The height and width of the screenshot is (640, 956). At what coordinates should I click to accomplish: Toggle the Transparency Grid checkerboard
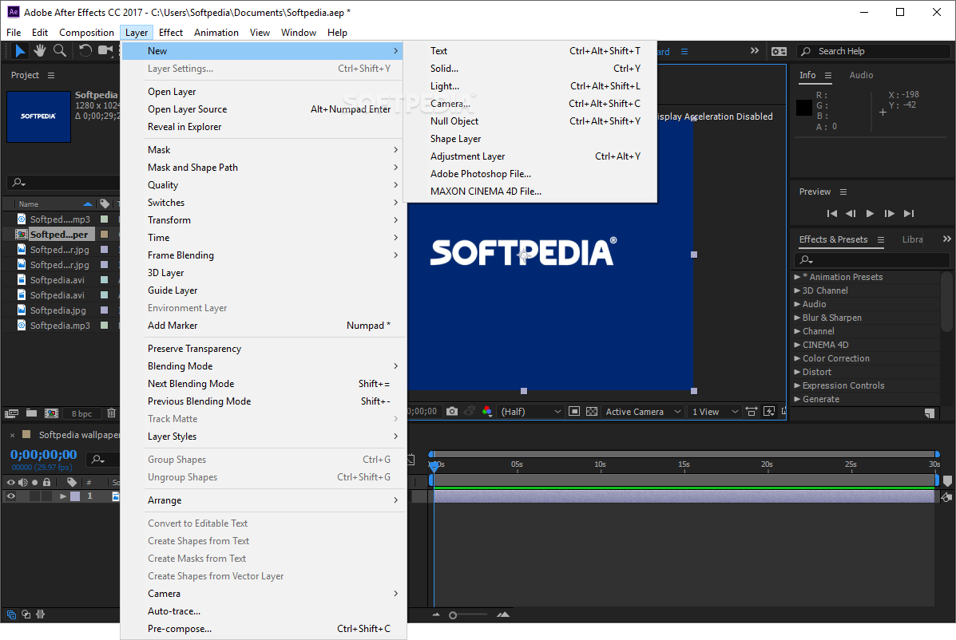(591, 412)
